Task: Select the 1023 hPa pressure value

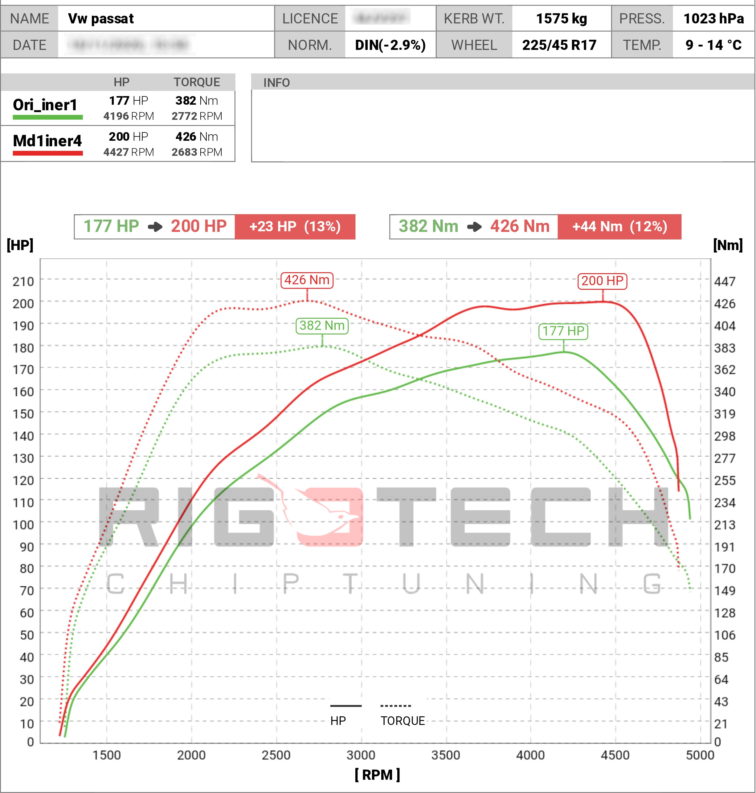Action: (x=714, y=18)
